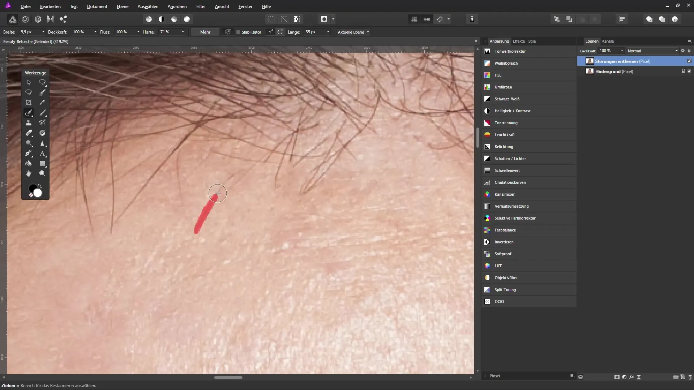The width and height of the screenshot is (694, 390).
Task: Select the Flood Fill bucket tool
Action: click(29, 164)
